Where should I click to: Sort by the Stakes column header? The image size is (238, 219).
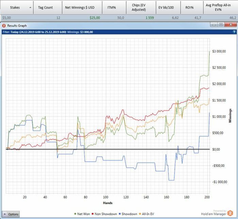coord(17,7)
